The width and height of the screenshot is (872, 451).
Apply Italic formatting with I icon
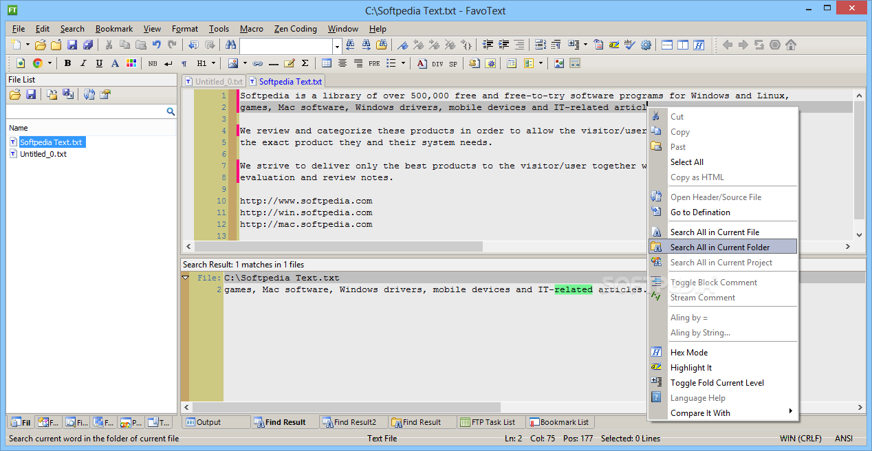pos(83,63)
